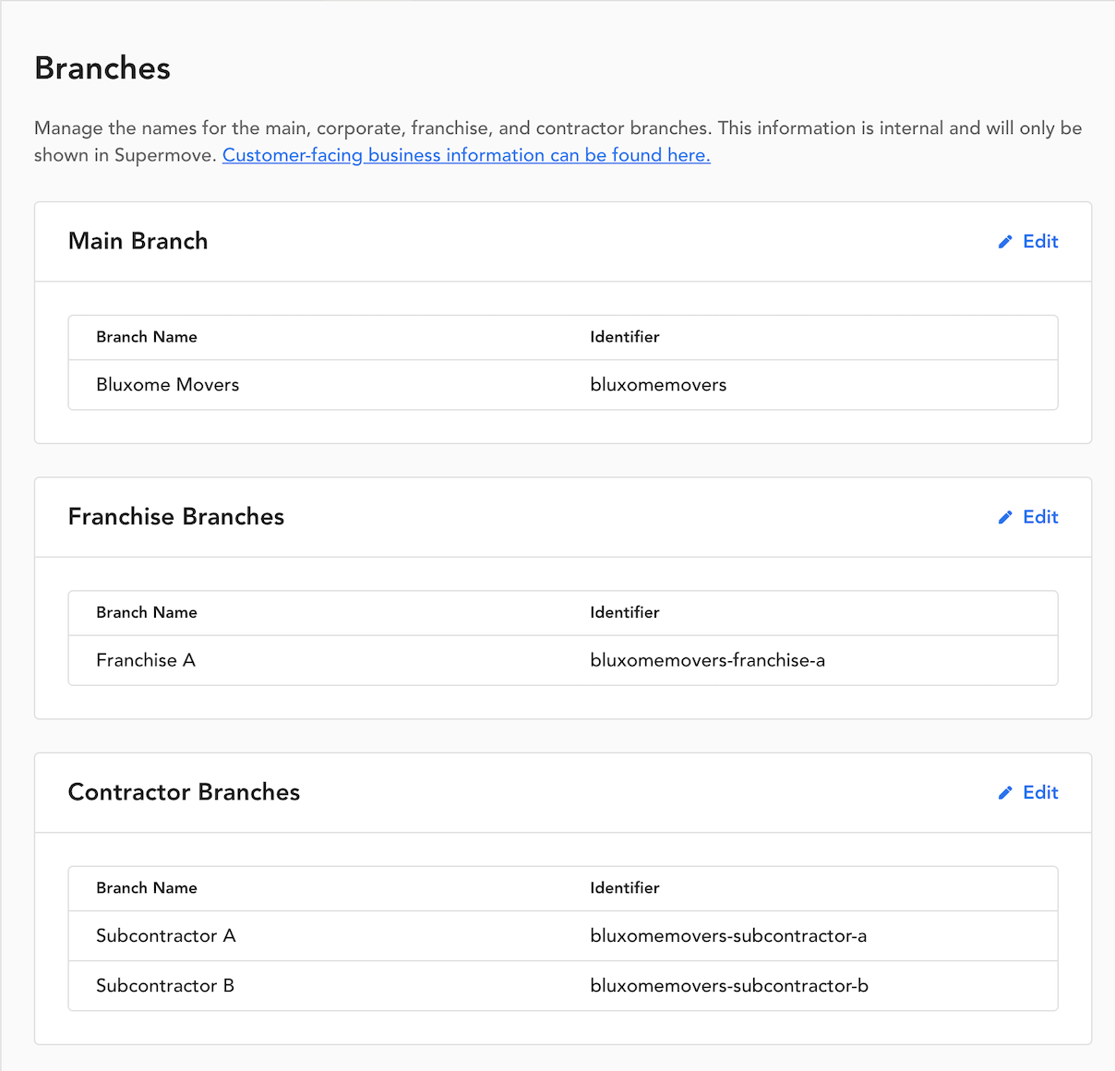Screen dimensions: 1115x1071
Task: Click the Branches page title
Action: coord(102,68)
